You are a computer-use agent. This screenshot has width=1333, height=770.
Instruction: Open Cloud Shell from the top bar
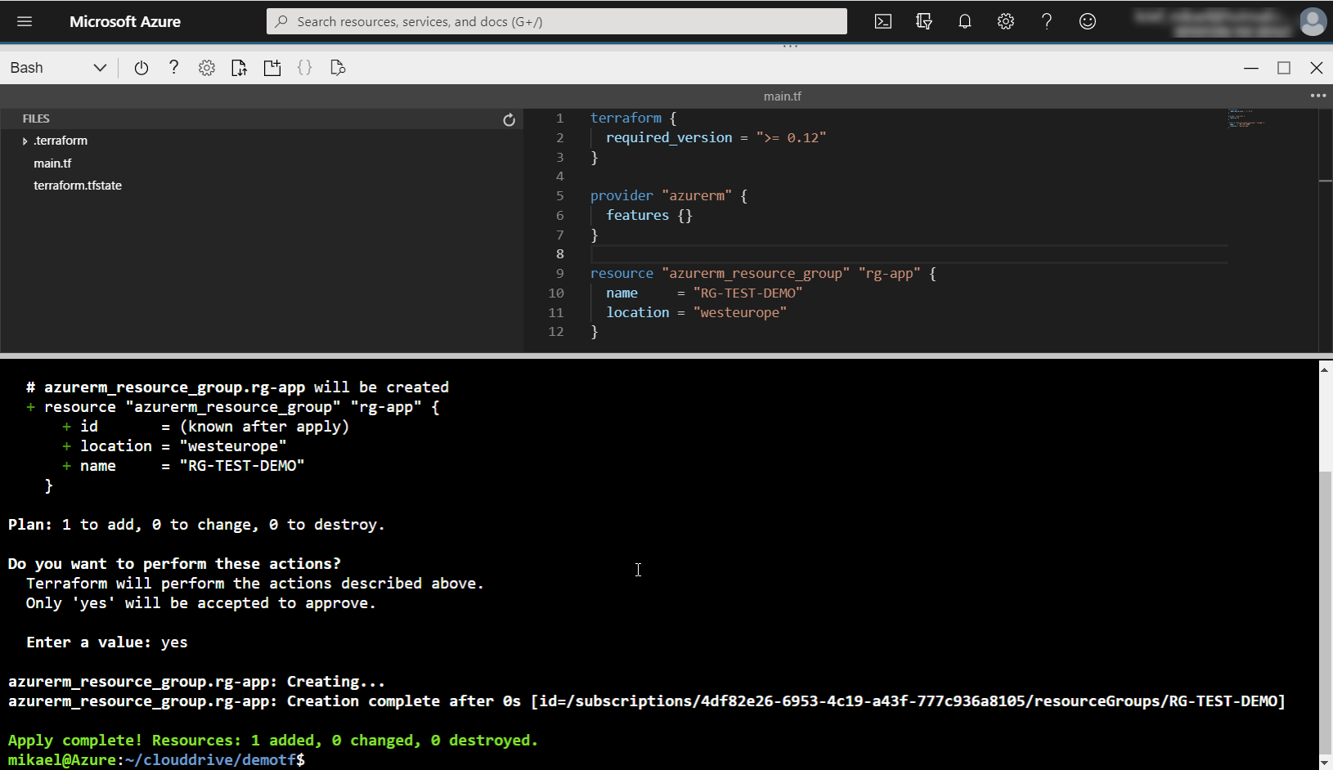pyautogui.click(x=883, y=22)
